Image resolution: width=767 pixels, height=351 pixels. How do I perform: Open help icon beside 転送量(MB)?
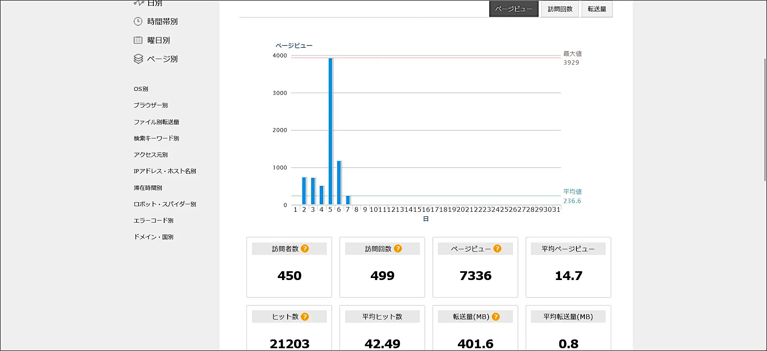point(496,317)
